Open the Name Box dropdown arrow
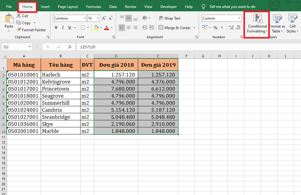301x195 pixels. point(30,47)
